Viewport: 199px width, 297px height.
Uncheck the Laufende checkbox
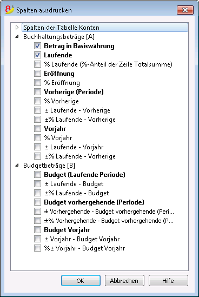point(37,55)
